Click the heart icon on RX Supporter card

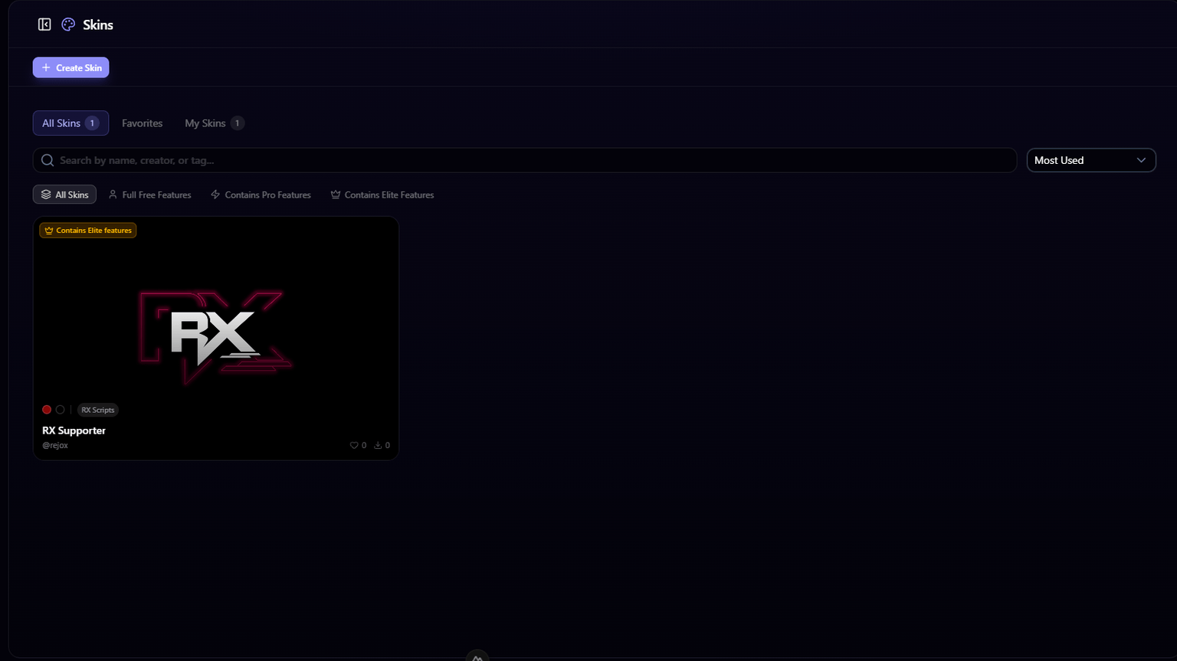tap(353, 444)
